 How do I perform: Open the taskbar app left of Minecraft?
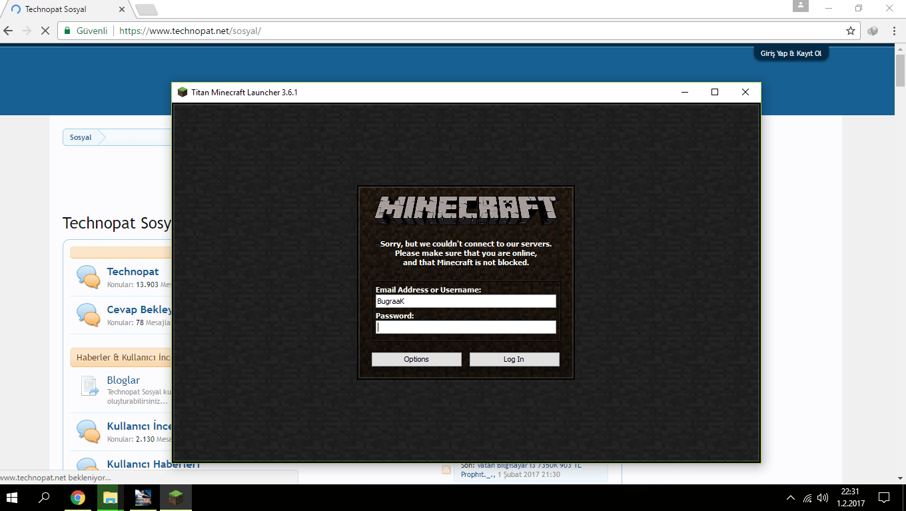pyautogui.click(x=143, y=498)
